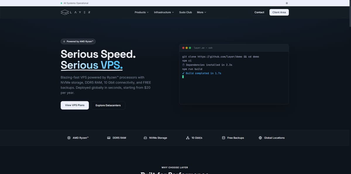The width and height of the screenshot is (351, 174).
Task: Click the green All Systems Operational dot
Action: (x=61, y=3)
